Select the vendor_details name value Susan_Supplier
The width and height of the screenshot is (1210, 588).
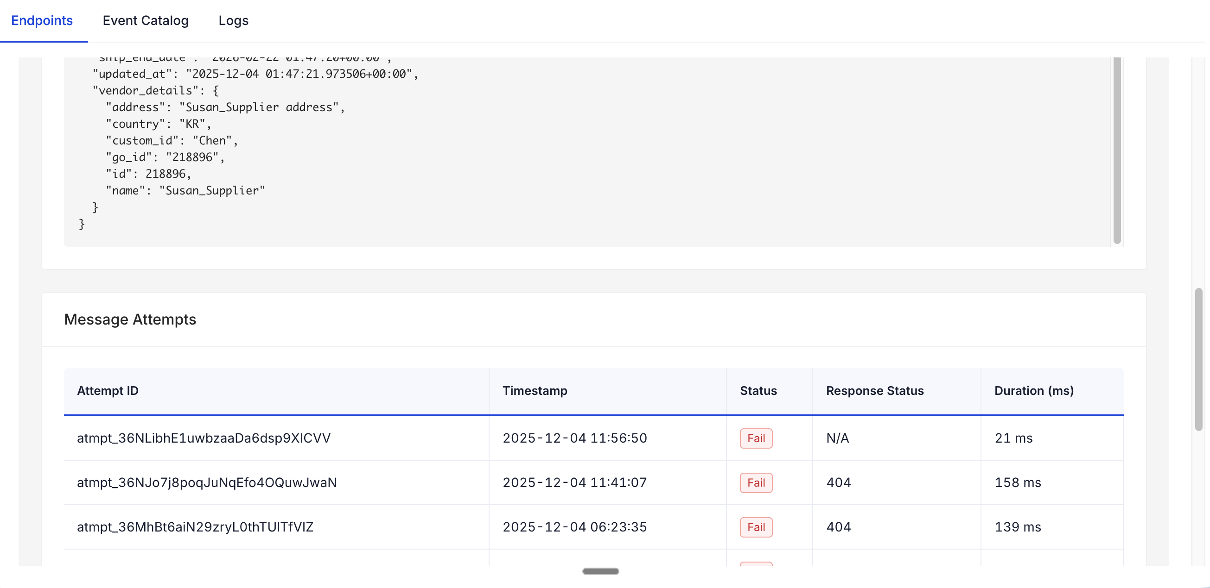[x=210, y=190]
